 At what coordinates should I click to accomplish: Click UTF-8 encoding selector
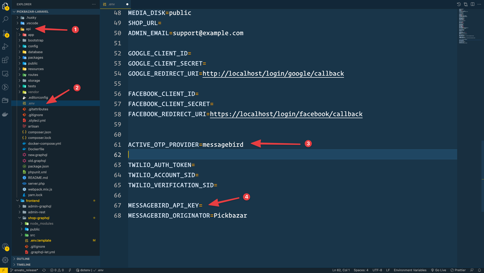(x=377, y=270)
